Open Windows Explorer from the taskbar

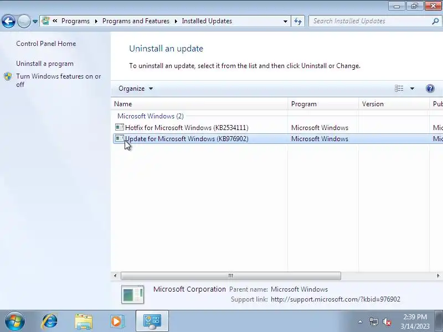click(x=84, y=321)
